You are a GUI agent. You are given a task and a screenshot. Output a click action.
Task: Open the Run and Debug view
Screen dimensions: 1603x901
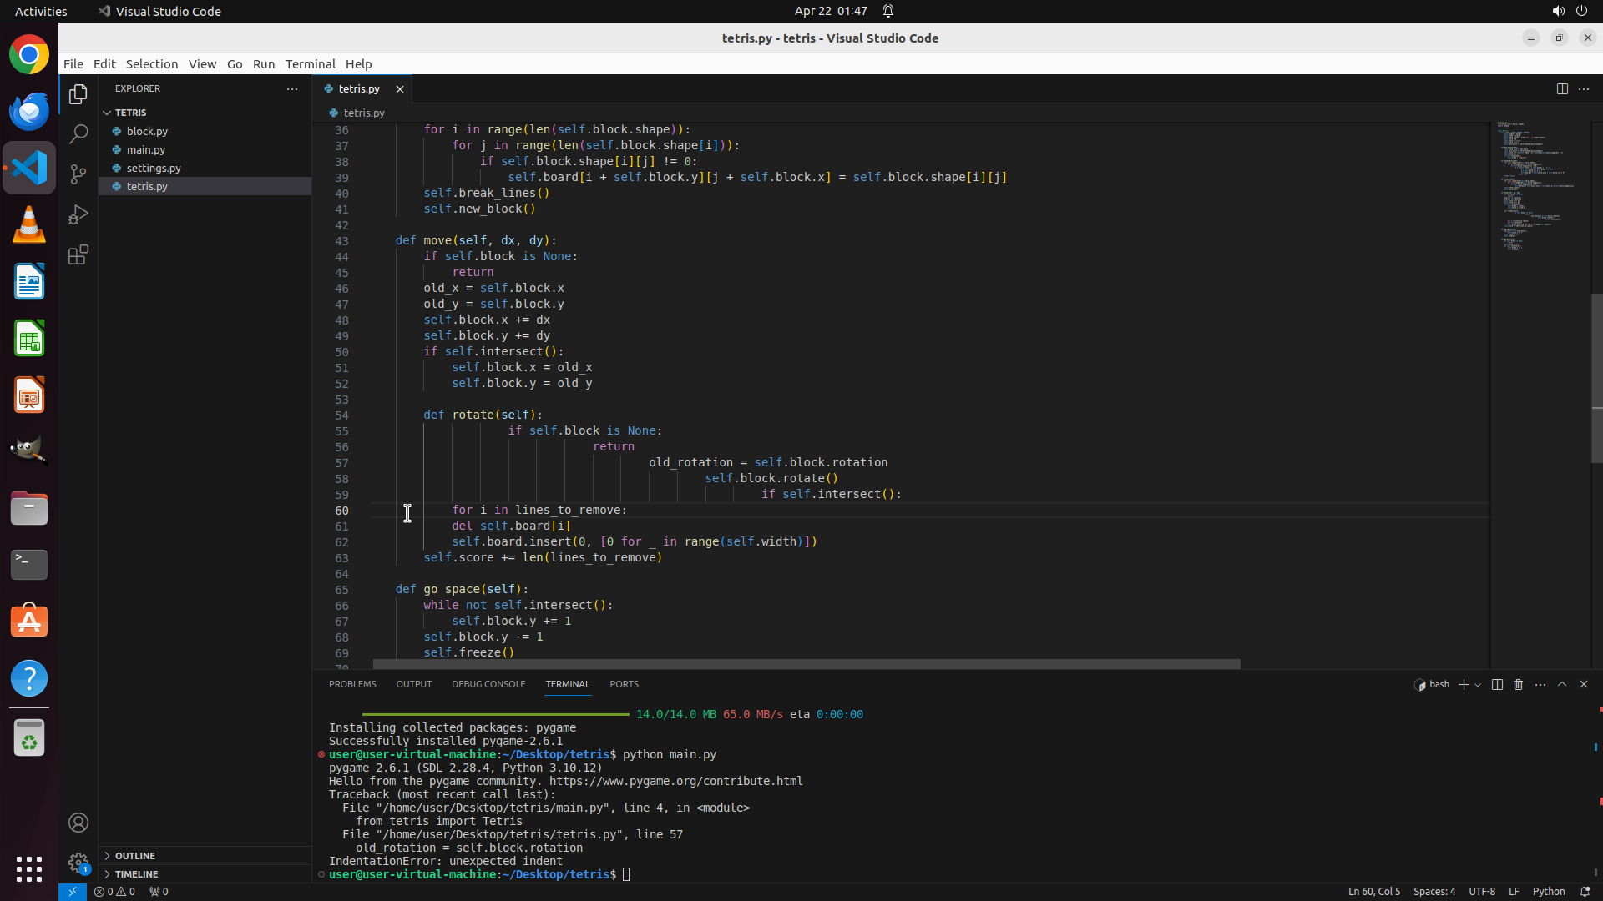pos(78,214)
